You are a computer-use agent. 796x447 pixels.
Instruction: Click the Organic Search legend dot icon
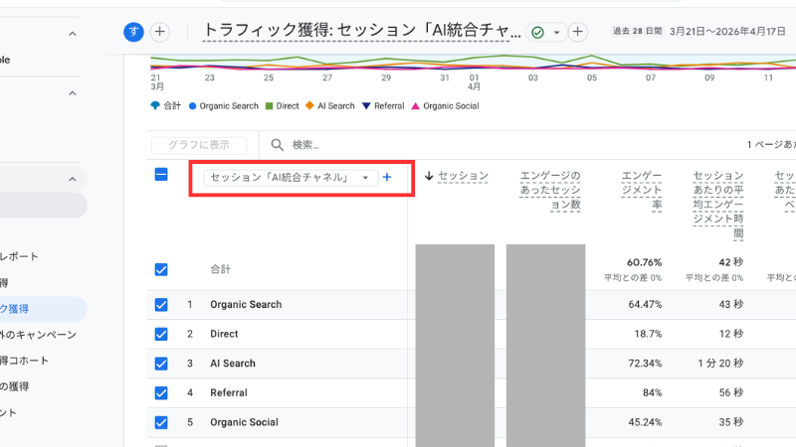pos(193,106)
